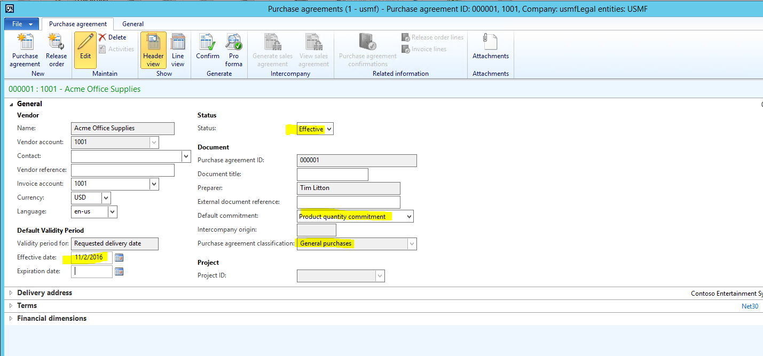763x356 pixels.
Task: Click the Vendor reference input field
Action: coord(123,170)
